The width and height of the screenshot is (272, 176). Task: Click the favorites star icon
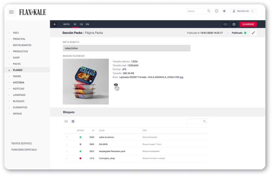tap(224, 11)
